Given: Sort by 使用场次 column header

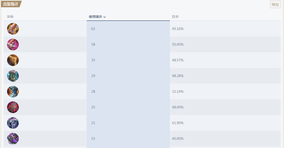Looking at the screenshot, I should pos(95,17).
